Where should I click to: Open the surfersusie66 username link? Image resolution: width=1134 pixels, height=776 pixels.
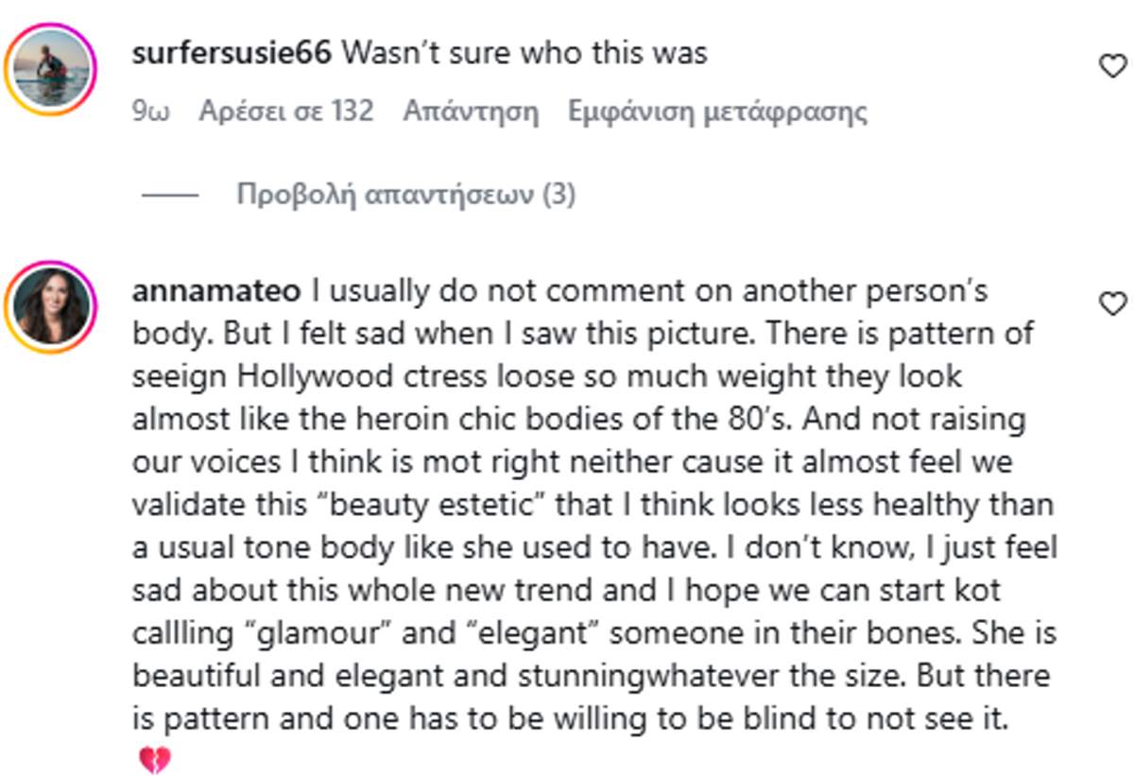click(x=232, y=52)
